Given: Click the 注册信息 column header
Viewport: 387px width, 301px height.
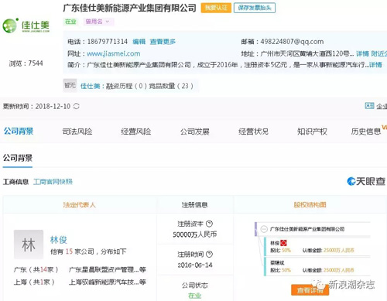Looking at the screenshot, I should point(195,205).
